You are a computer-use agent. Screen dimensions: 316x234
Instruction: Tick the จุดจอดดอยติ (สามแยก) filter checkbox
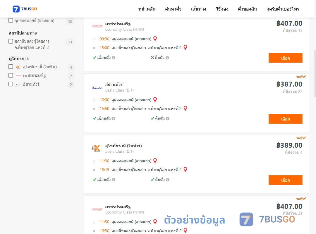11,20
